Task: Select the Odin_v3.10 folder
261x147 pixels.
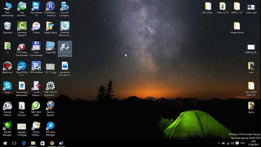Action: tap(223, 8)
